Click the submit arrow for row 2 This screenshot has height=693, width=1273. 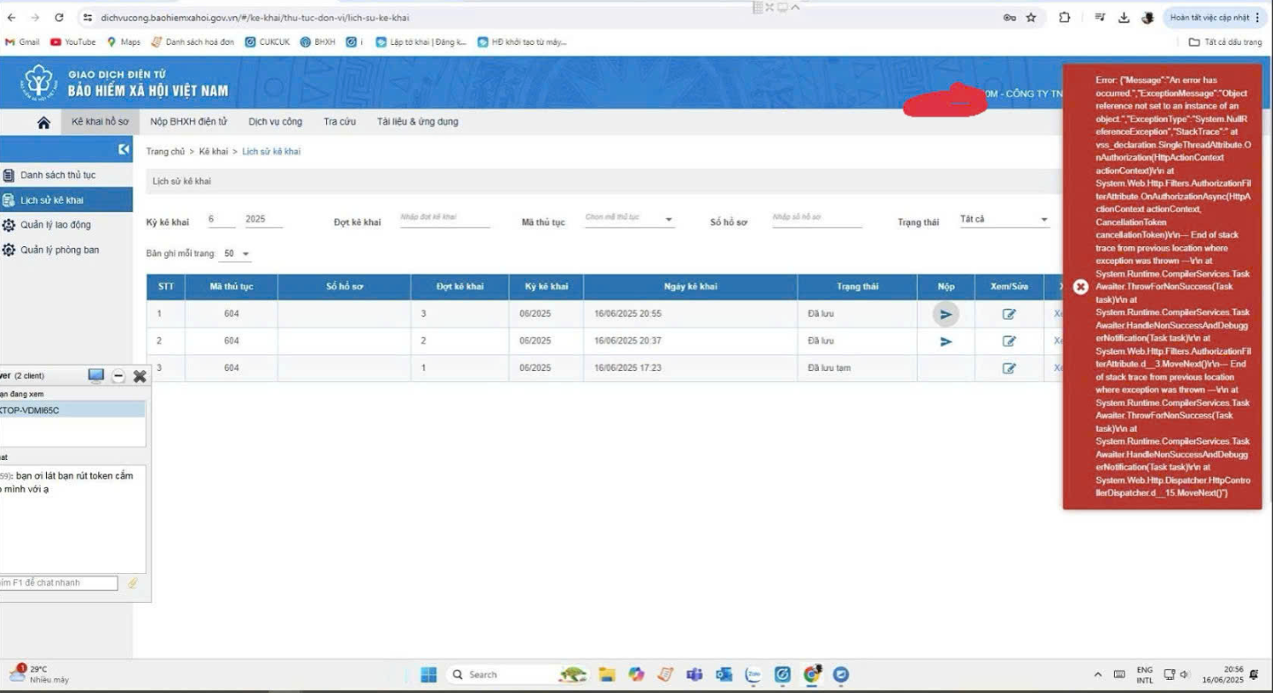[946, 342]
